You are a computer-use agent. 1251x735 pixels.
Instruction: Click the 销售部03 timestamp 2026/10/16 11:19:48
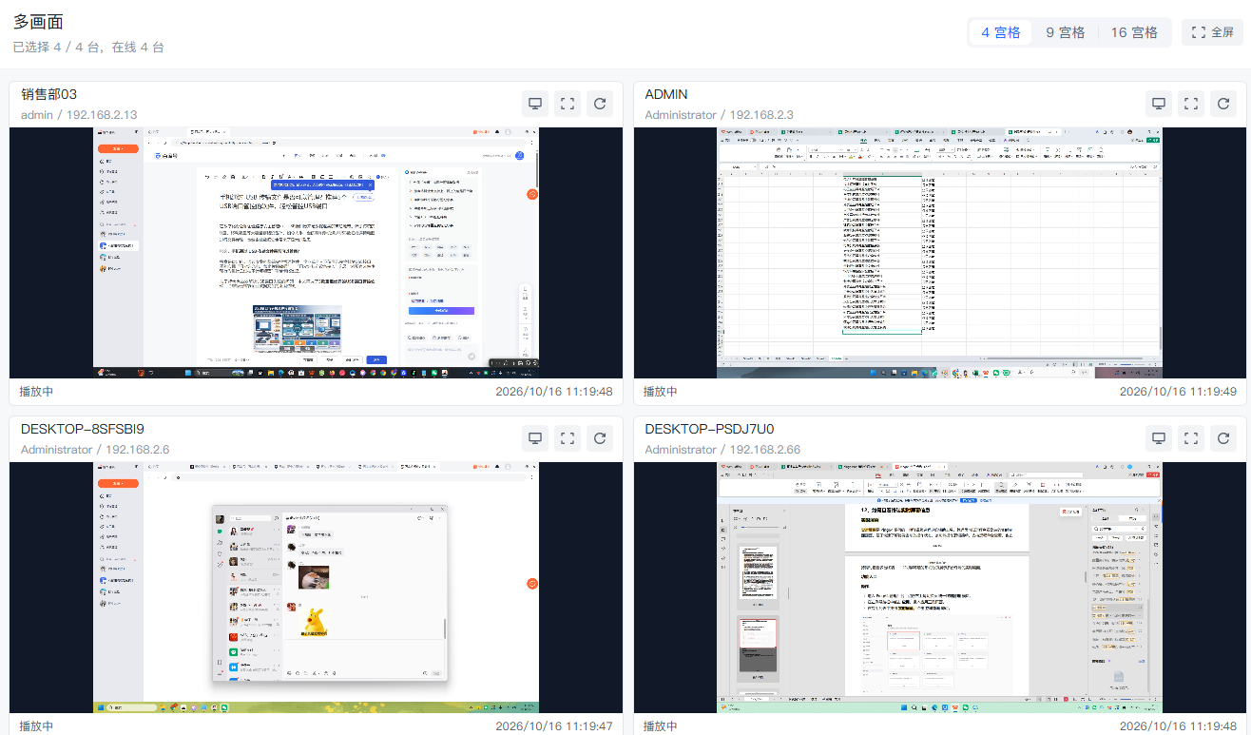click(x=554, y=392)
